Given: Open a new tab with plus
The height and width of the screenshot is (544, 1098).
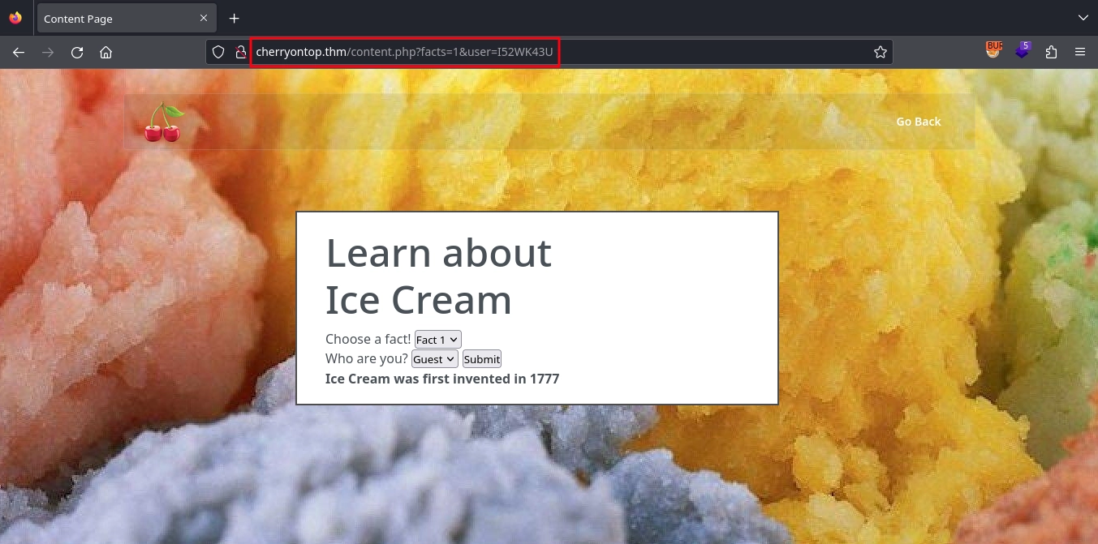Looking at the screenshot, I should [x=234, y=18].
